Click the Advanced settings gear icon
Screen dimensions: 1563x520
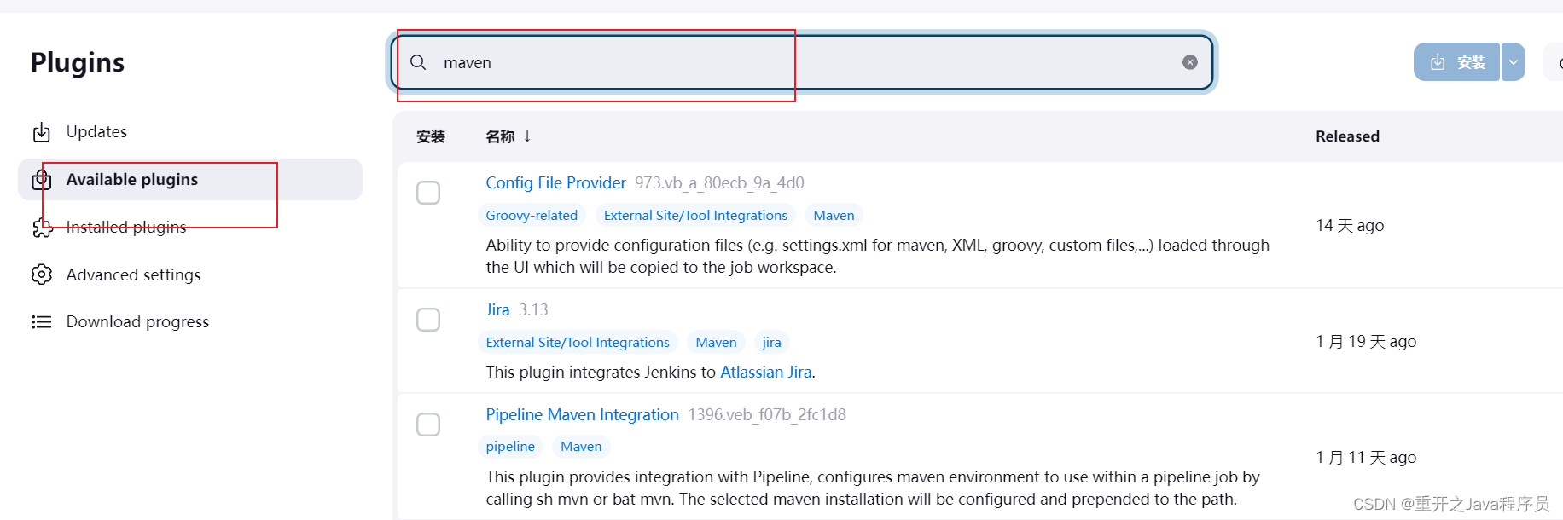[x=41, y=274]
